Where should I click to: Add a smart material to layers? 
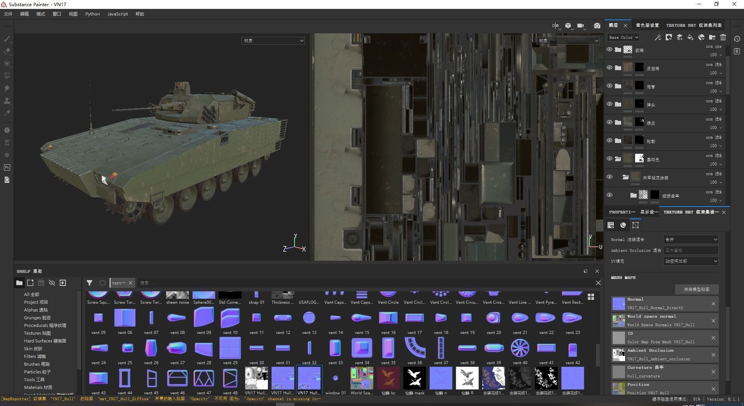[x=701, y=37]
